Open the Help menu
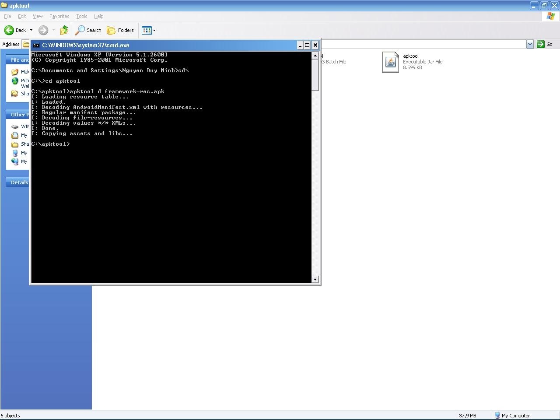Image resolution: width=560 pixels, height=420 pixels. coord(98,16)
